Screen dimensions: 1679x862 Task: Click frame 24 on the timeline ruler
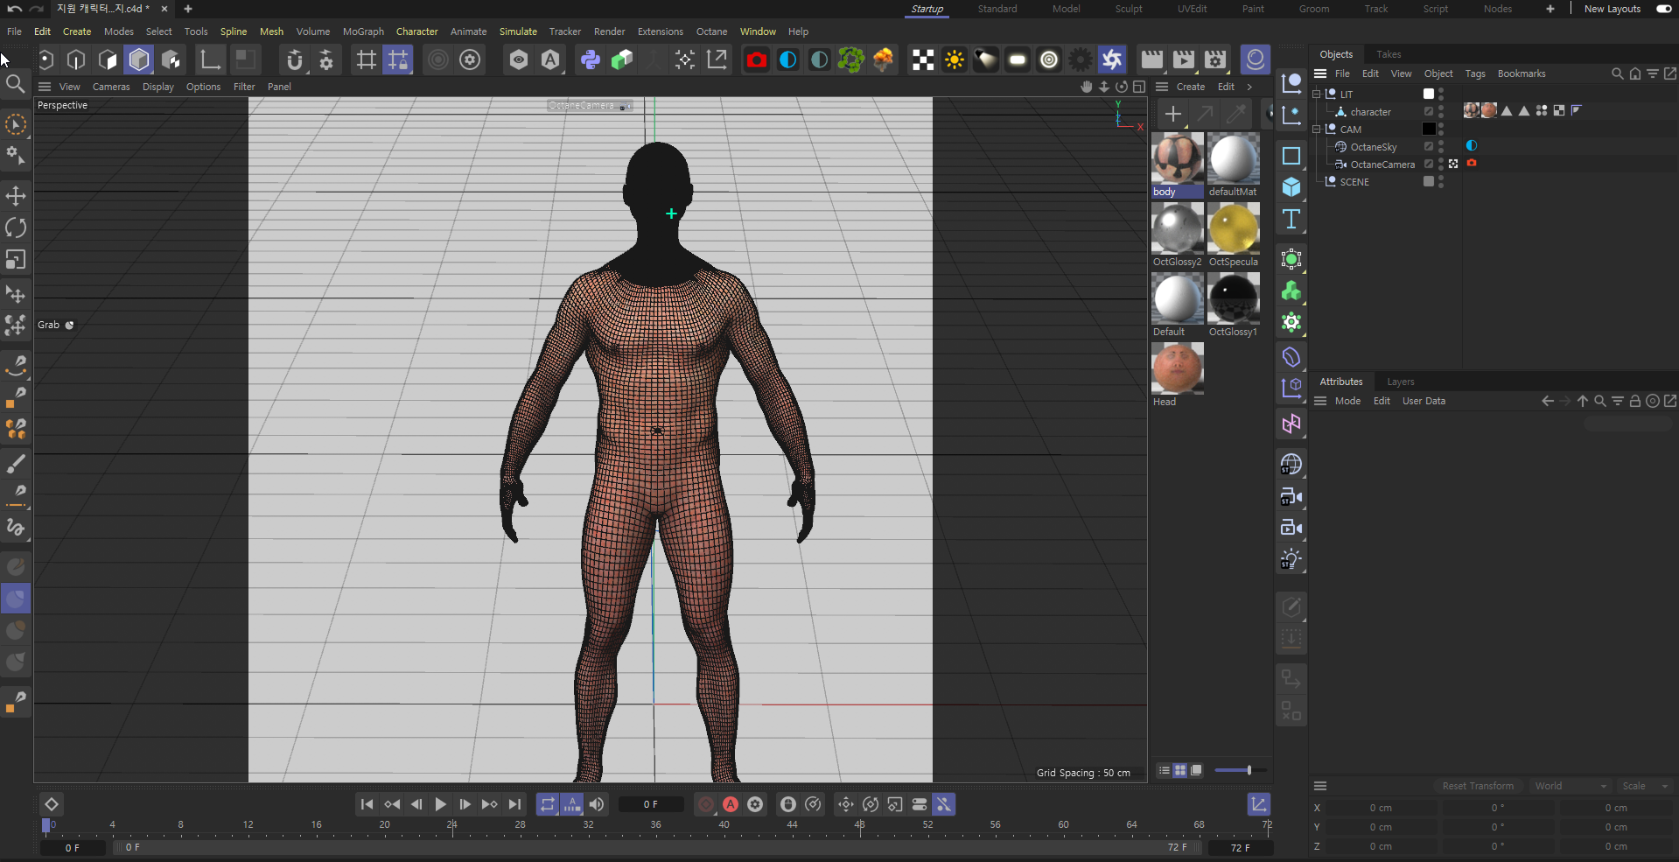(x=452, y=824)
